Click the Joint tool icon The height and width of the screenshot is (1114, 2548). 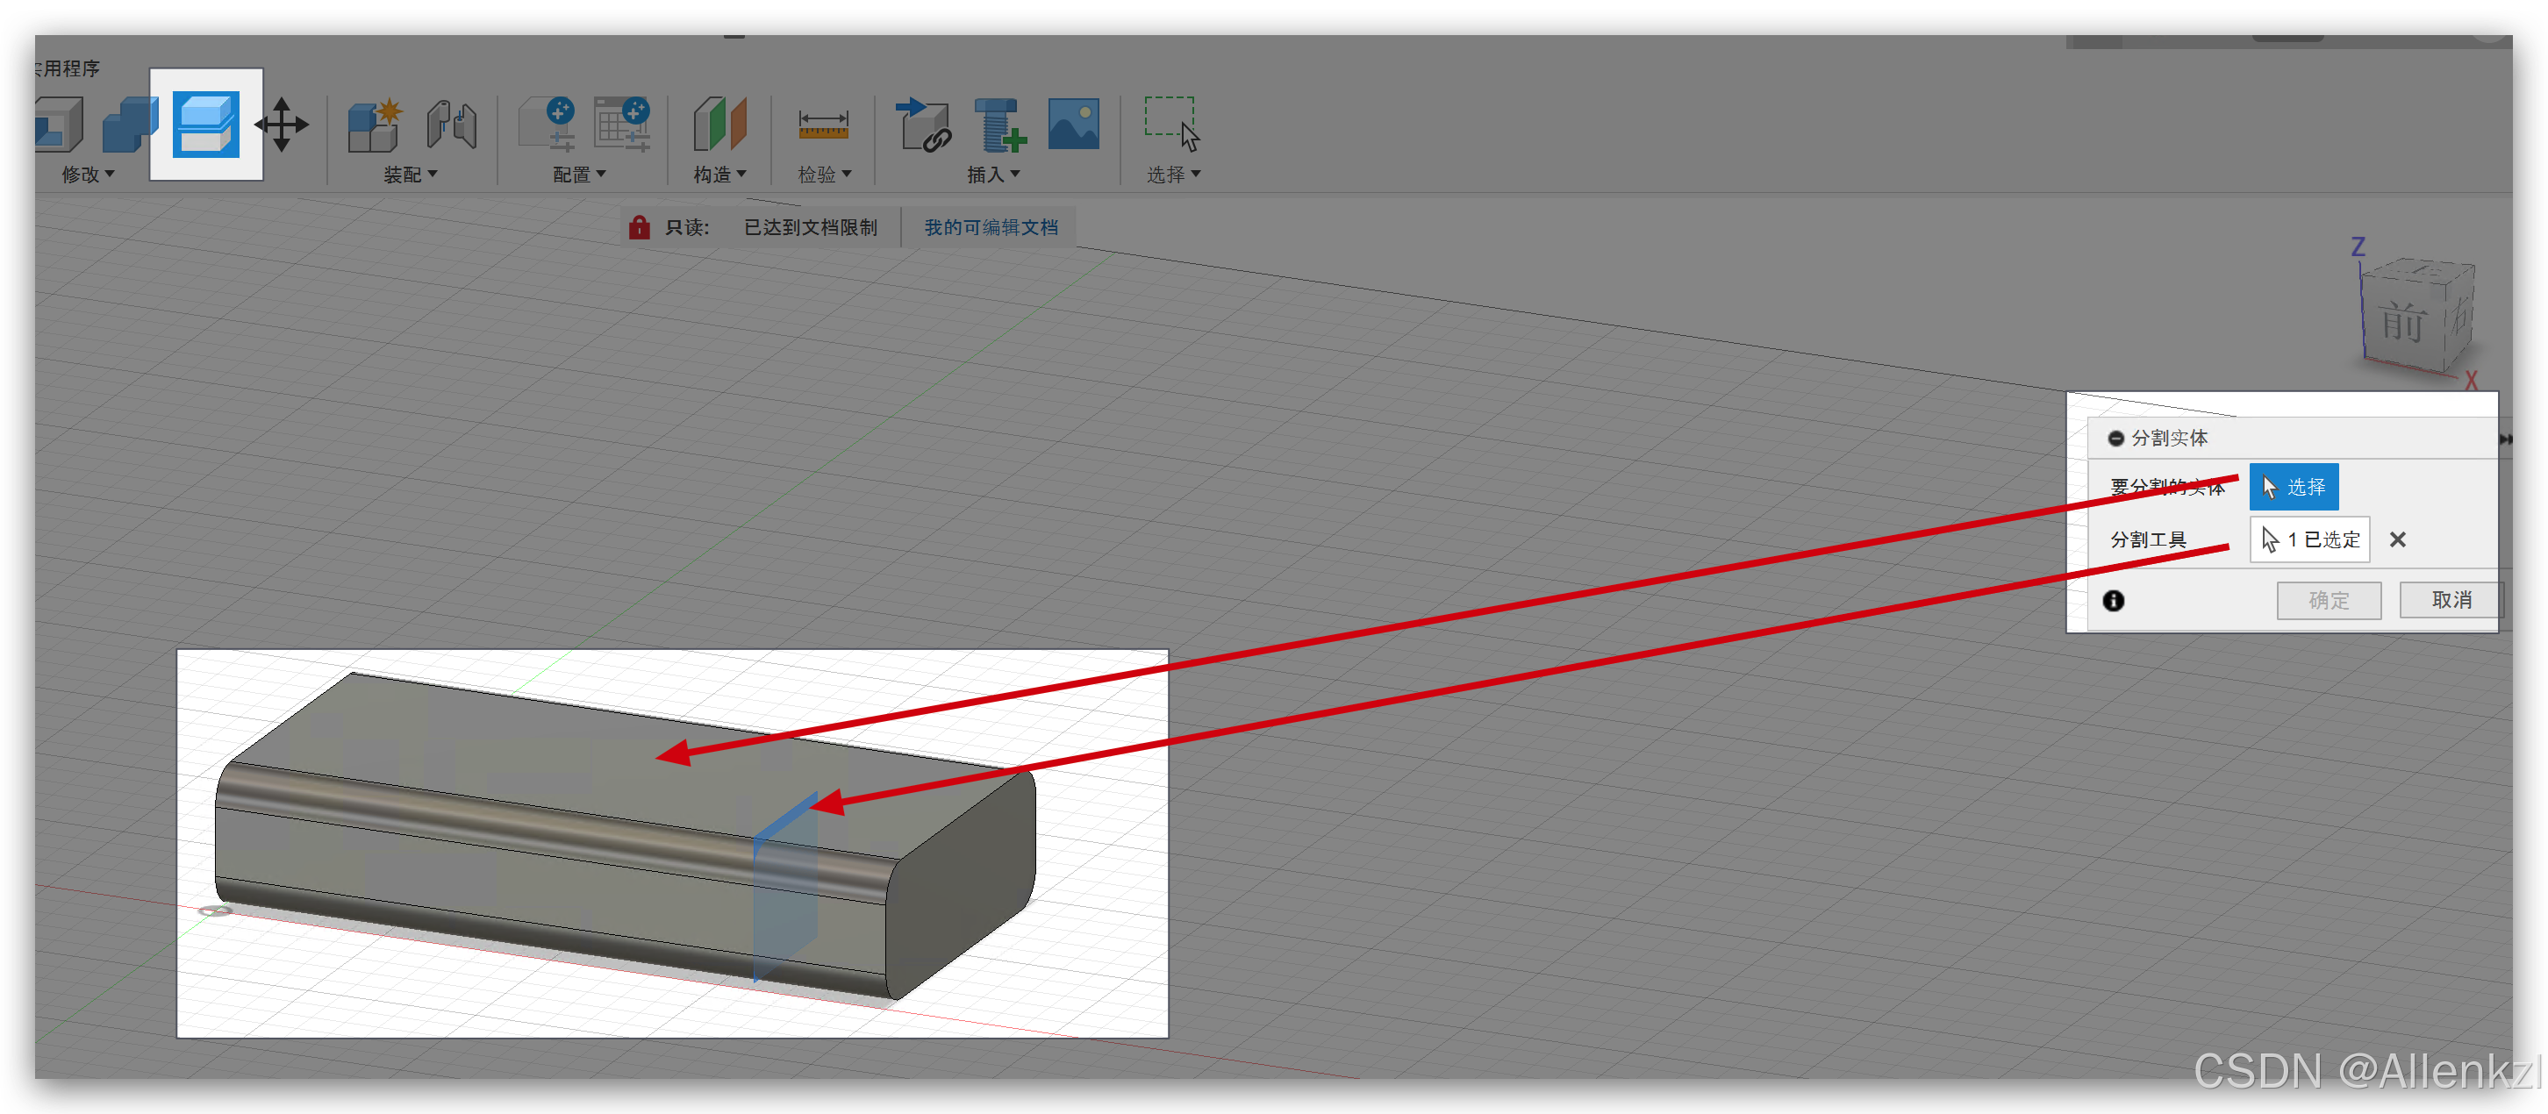tap(452, 125)
